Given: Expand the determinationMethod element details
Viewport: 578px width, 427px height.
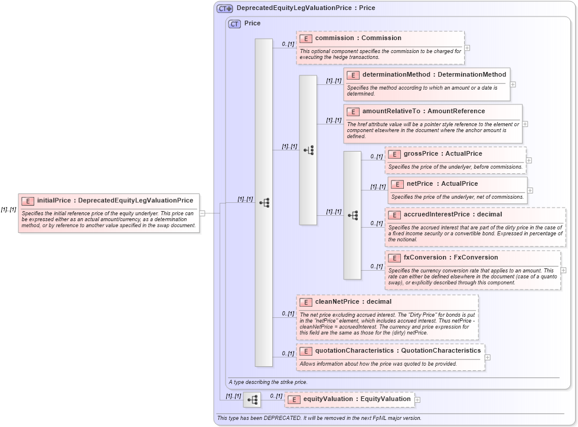Looking at the screenshot, I should click(513, 84).
